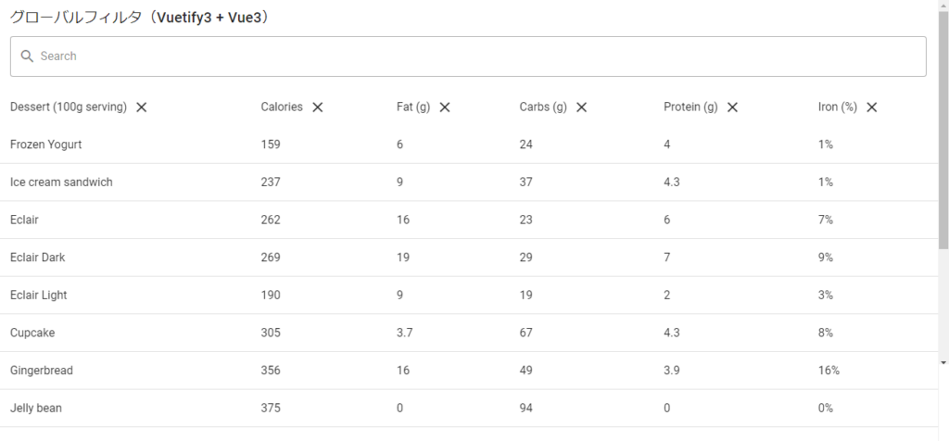Click the Fat (g) column header

pyautogui.click(x=413, y=107)
